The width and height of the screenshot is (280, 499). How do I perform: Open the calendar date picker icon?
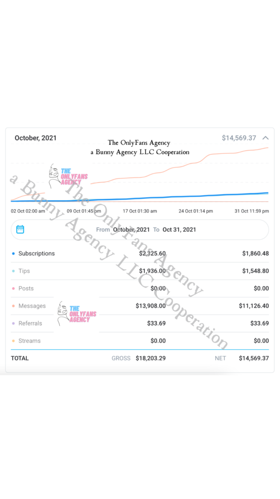(x=20, y=229)
